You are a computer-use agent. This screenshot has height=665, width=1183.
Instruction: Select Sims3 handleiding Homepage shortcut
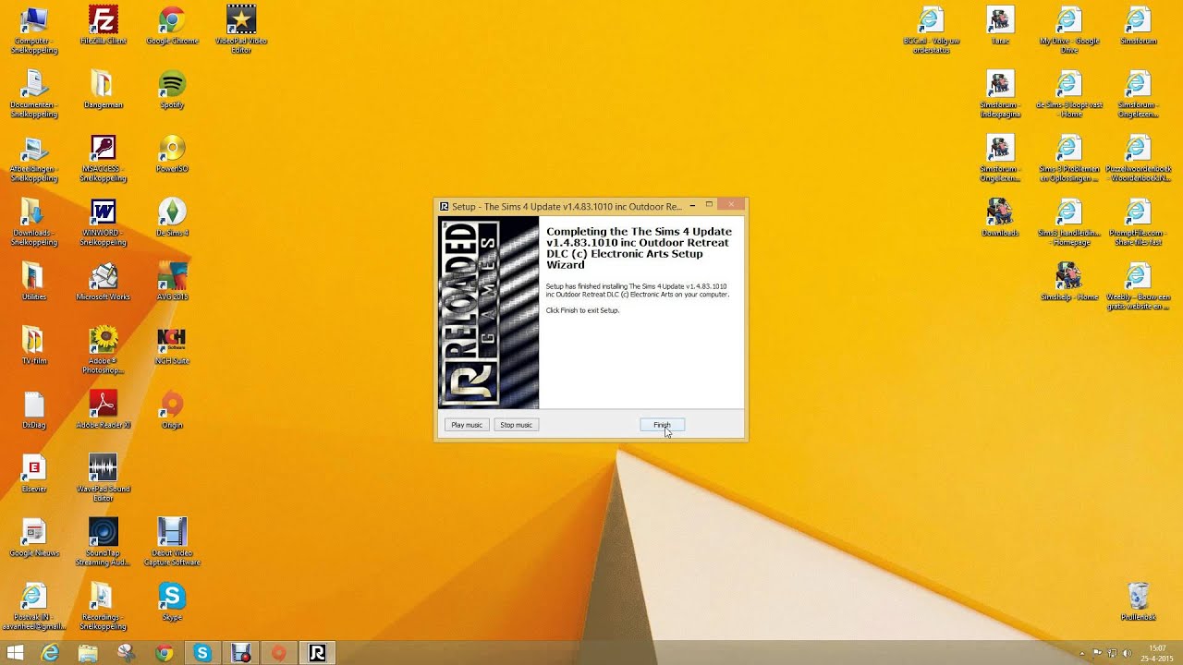click(1069, 222)
